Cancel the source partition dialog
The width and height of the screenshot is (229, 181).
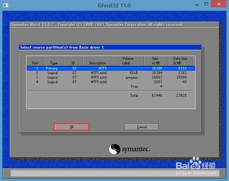(x=142, y=127)
